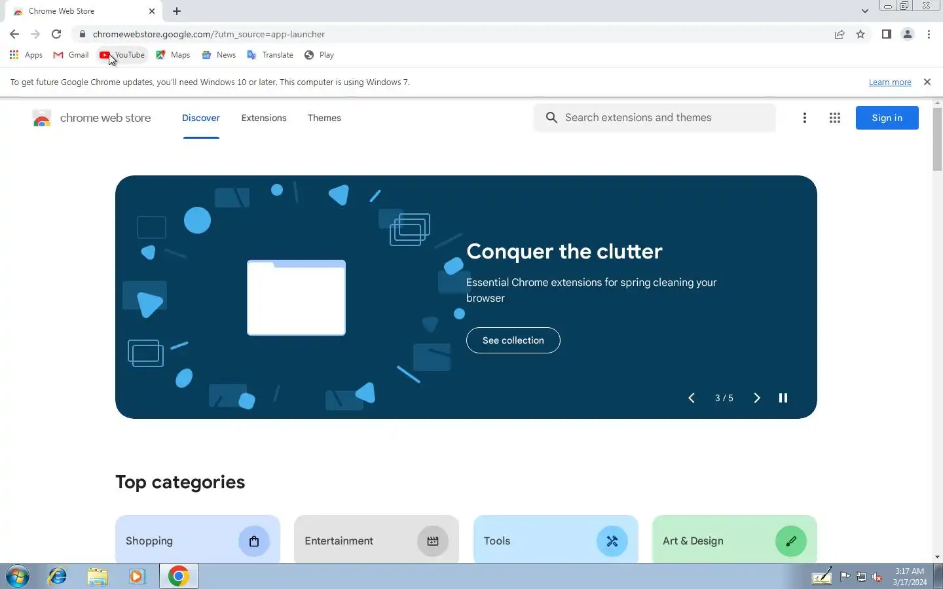Open the taskbar clock showing 3:17 AM
This screenshot has height=589, width=943.
[x=910, y=577]
